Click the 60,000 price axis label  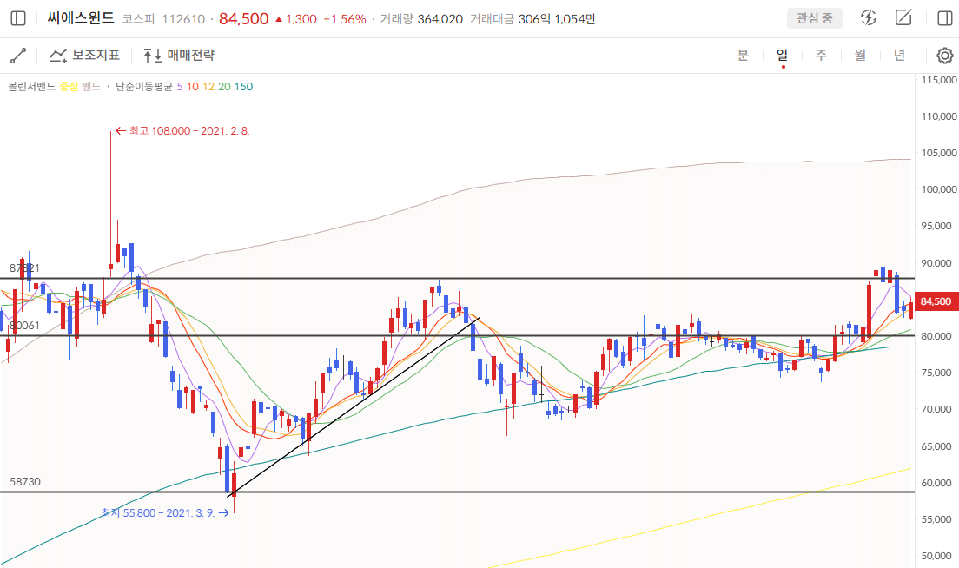click(x=936, y=483)
